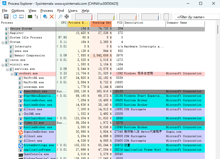The image size is (220, 159).
Task: Click the ChsIME.exe process icon
Action: pyautogui.click(x=21, y=114)
